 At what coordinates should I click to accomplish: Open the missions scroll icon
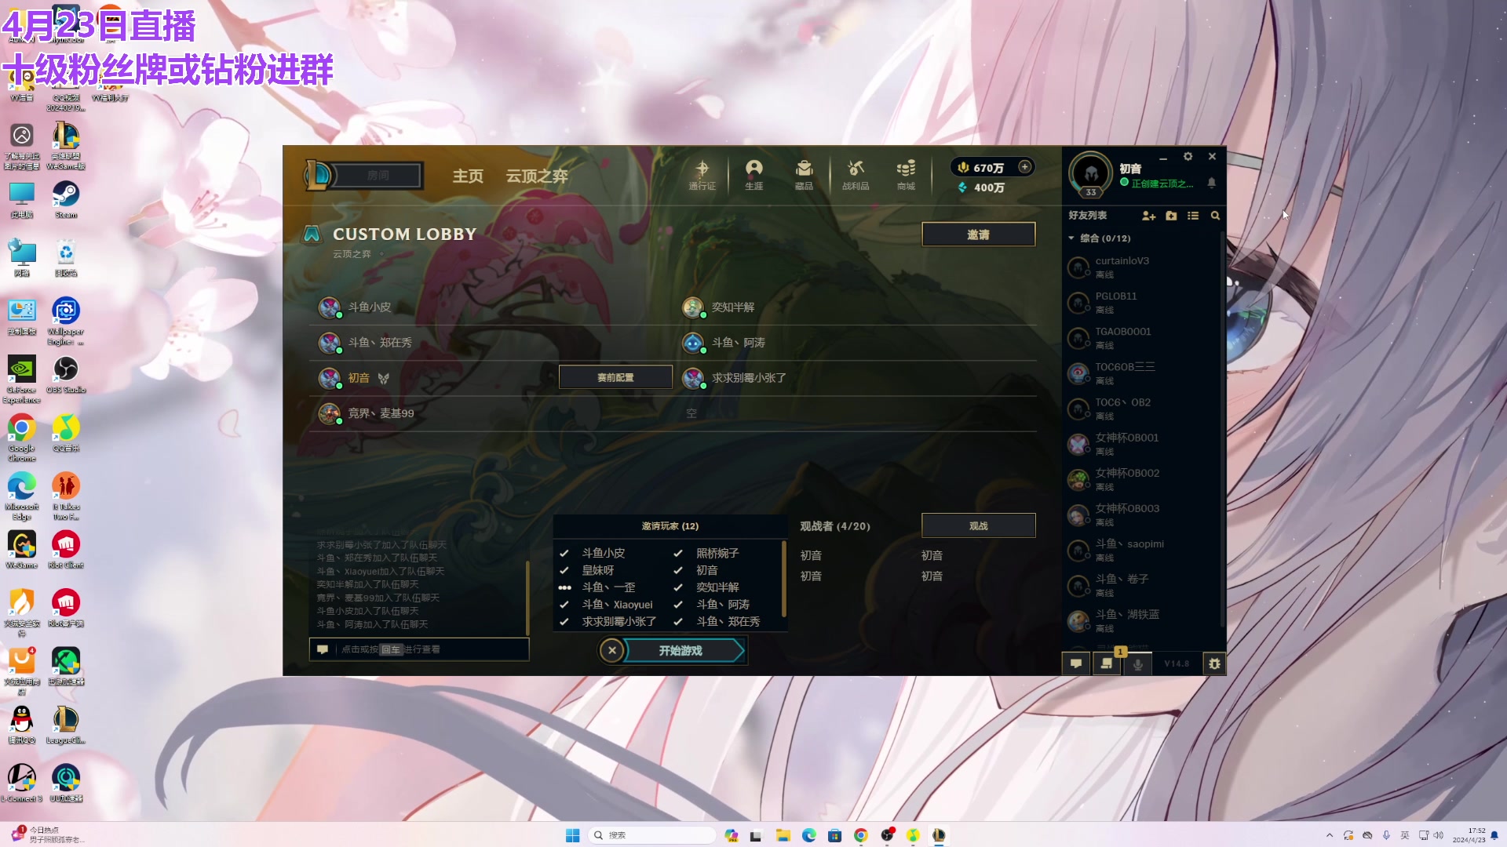(1107, 663)
